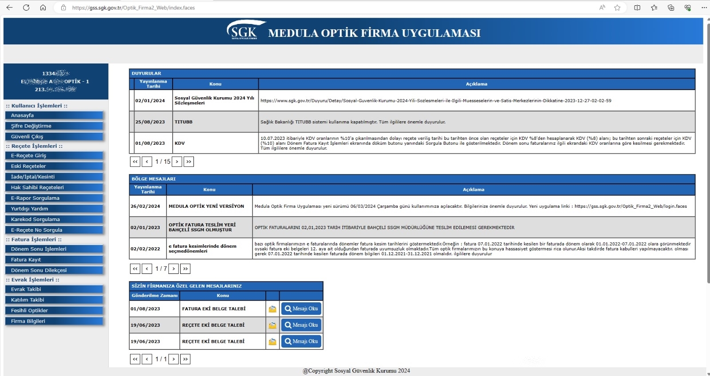
Task: Select Dönem Sonu İşlemleri in sidebar
Action: click(54, 249)
